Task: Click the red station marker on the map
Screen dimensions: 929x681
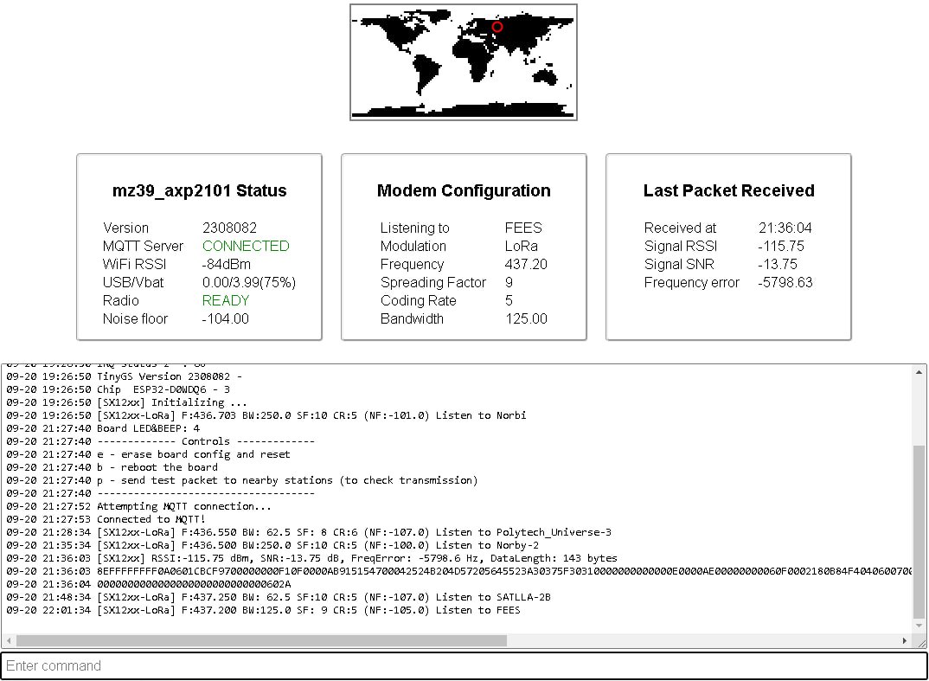Action: tap(497, 27)
